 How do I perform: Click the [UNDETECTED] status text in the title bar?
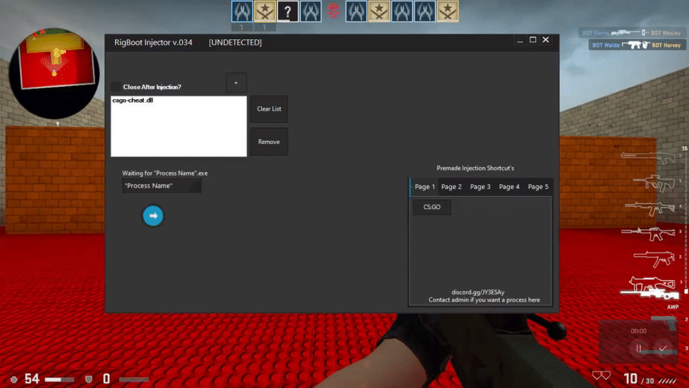pyautogui.click(x=235, y=43)
